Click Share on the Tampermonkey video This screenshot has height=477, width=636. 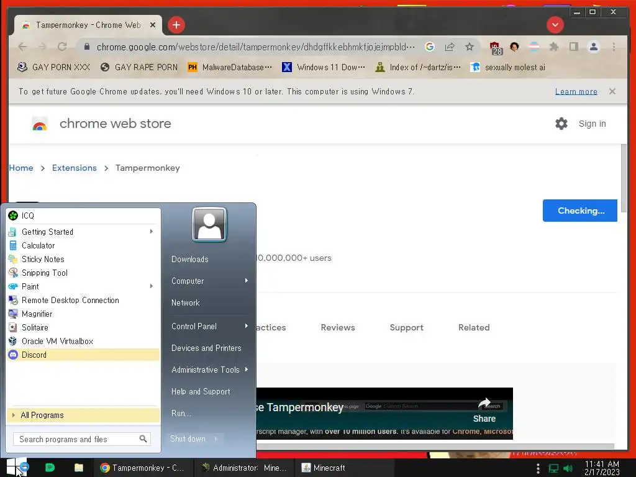tap(484, 411)
